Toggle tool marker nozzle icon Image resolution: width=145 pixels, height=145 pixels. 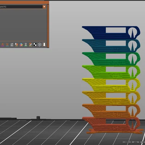(x=44, y=45)
